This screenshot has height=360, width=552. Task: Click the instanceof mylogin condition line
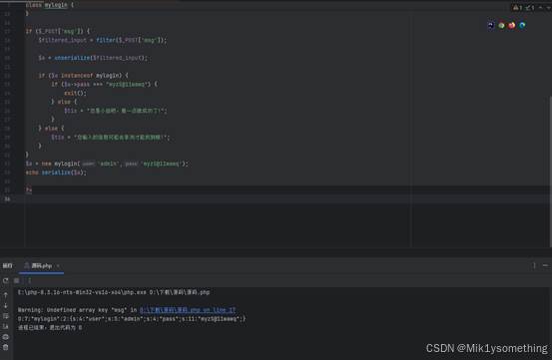point(84,75)
